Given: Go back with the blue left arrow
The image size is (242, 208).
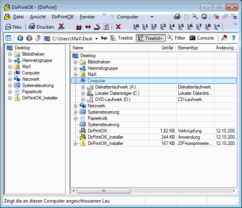Looking at the screenshot, I should click(x=20, y=38).
